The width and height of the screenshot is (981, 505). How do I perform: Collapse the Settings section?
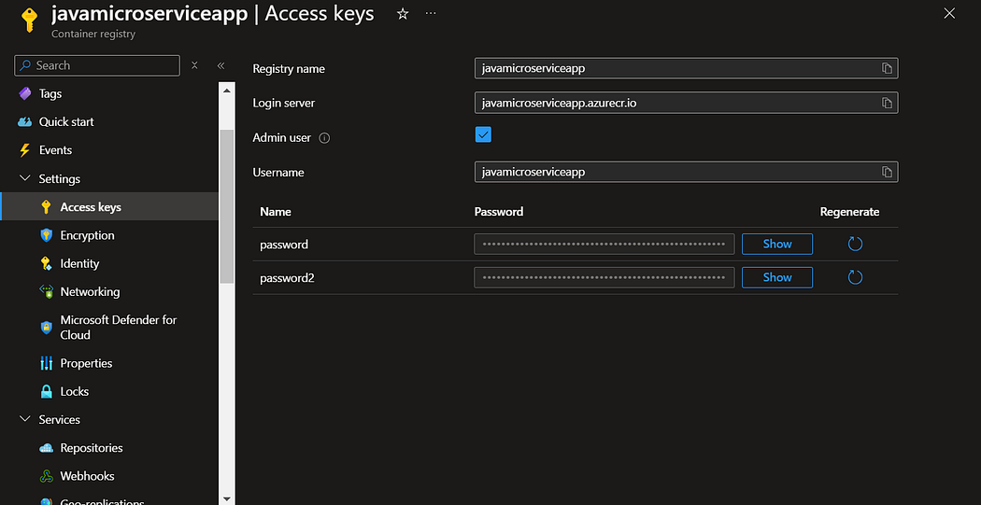(x=25, y=178)
